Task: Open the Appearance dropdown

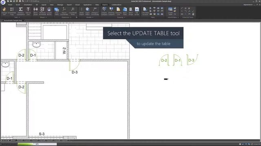Action: coord(248,4)
